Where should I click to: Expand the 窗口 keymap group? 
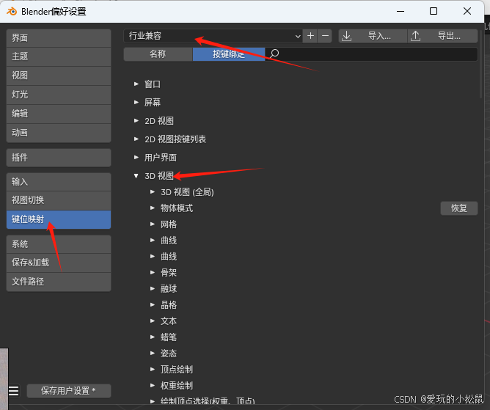[x=136, y=84]
